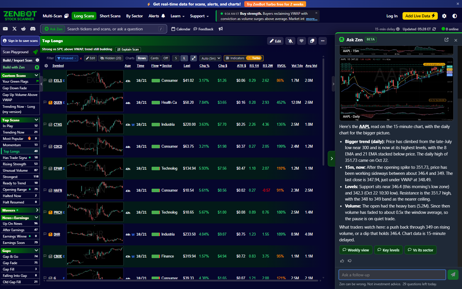Open news icon next to DHR
Viewport: 462px width, 289px height.
pyautogui.click(x=50, y=234)
